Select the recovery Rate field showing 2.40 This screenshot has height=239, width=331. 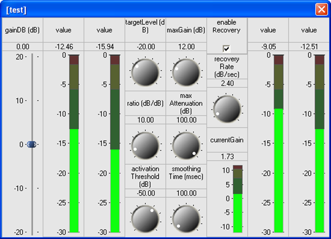[x=227, y=83]
